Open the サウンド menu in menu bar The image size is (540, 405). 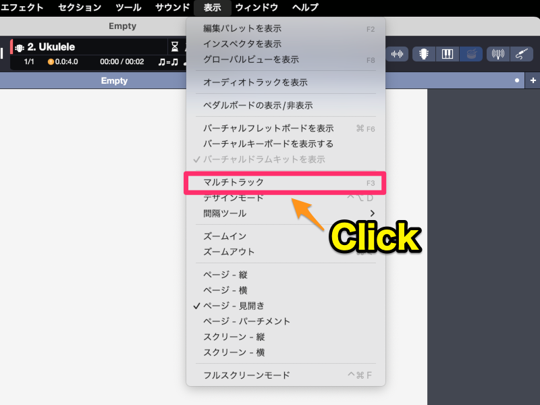(x=172, y=7)
